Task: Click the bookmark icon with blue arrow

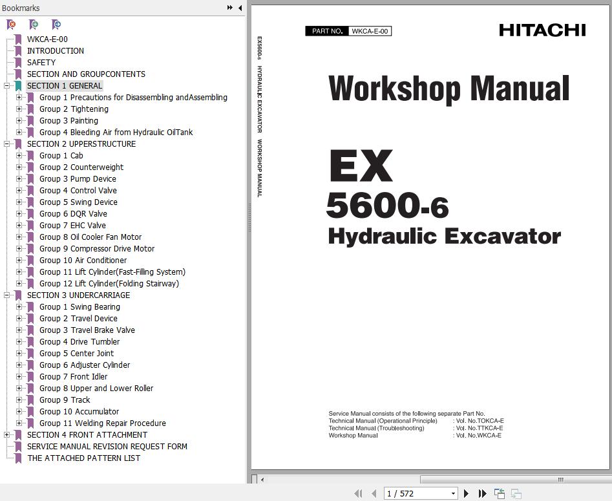Action: pos(56,25)
